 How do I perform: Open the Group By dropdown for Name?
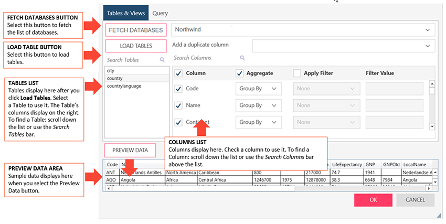(x=259, y=105)
